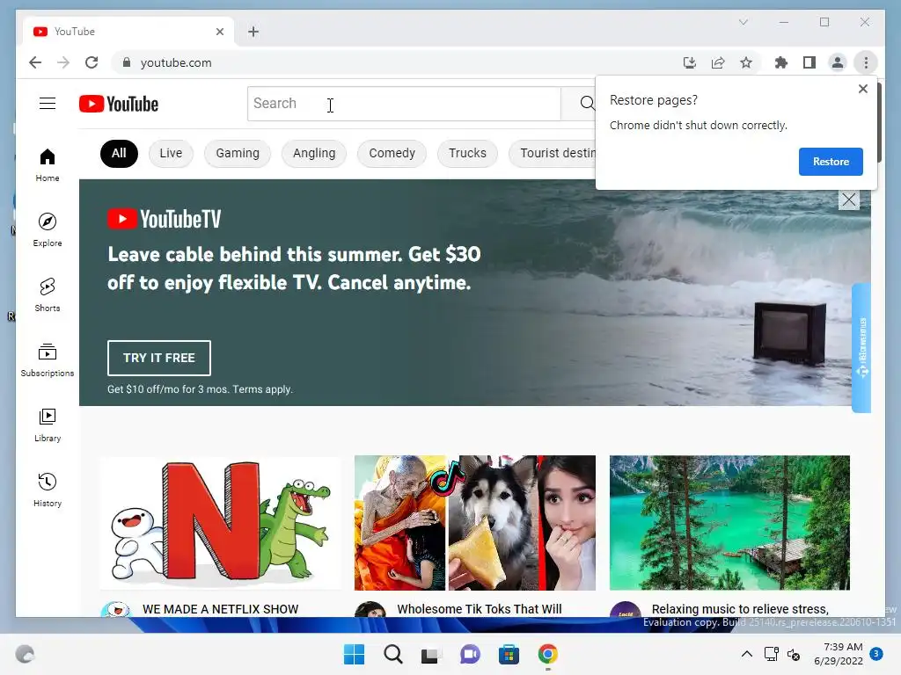The height and width of the screenshot is (675, 901).
Task: Open the muted volume tray icon
Action: pos(794,654)
